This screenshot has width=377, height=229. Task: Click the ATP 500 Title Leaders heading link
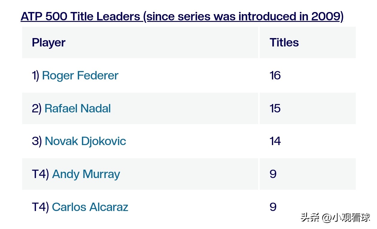80,17
